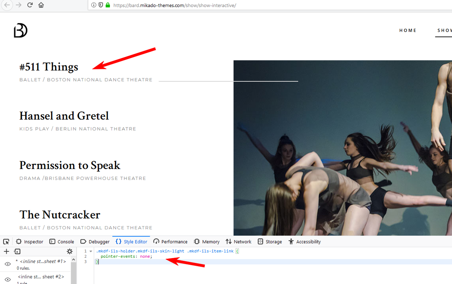Toggle visibility of inline style sheet #2
The image size is (452, 284).
(x=7, y=279)
